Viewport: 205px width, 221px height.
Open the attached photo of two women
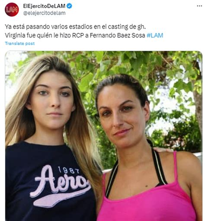tap(104, 136)
